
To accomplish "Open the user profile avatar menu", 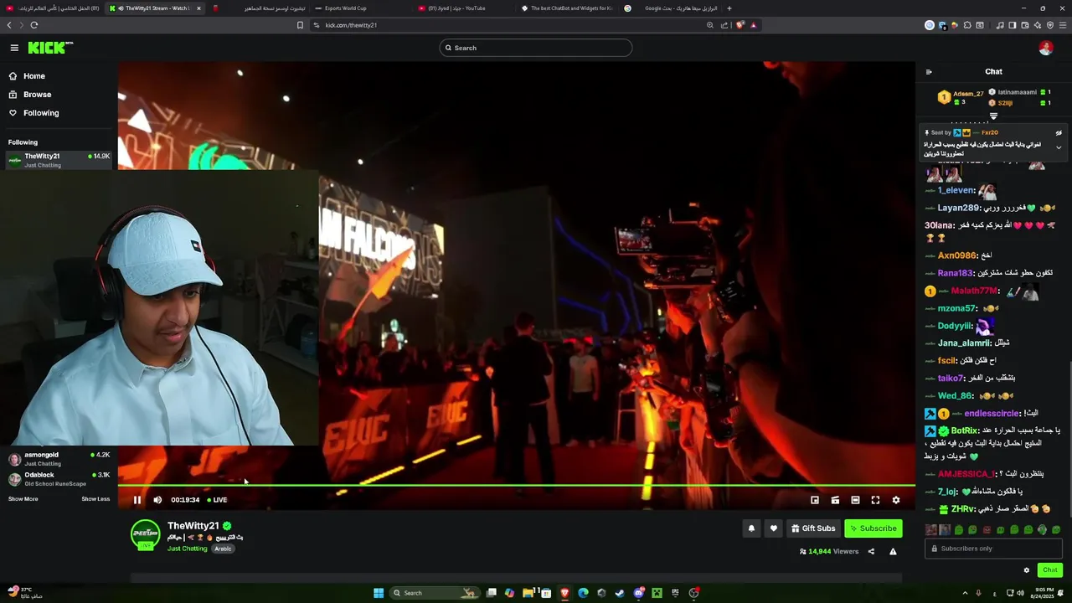I will (x=1045, y=48).
